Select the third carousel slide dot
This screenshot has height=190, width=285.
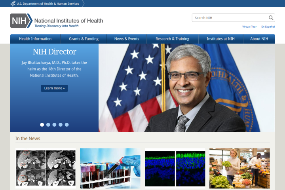[54, 125]
